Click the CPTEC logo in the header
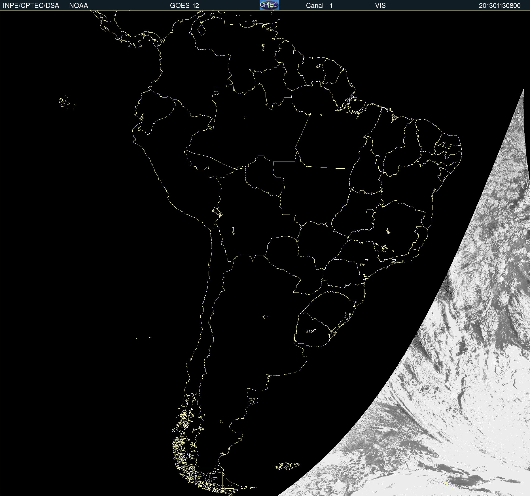This screenshot has width=530, height=496. [269, 5]
